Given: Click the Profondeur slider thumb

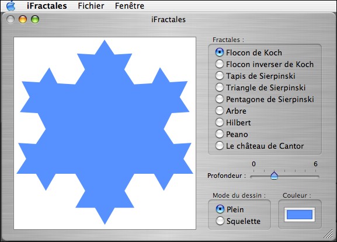Looking at the screenshot, I should 275,176.
